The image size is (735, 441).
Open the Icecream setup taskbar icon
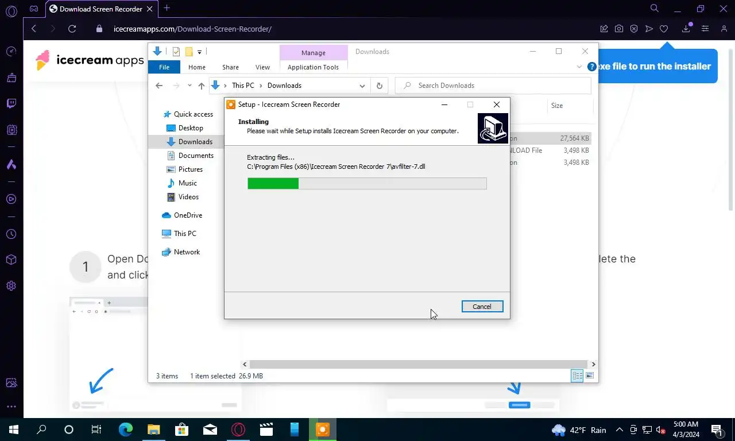323,430
